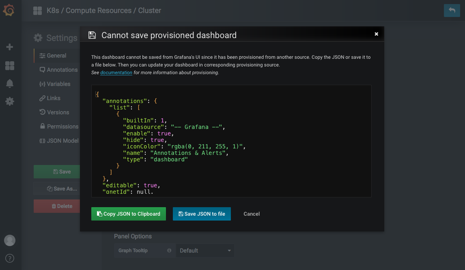Open the Dashboards grid icon in sidebar
The width and height of the screenshot is (465, 270).
click(x=9, y=66)
